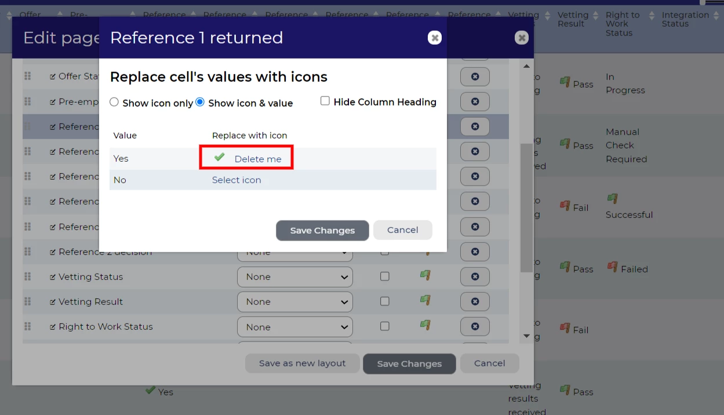Viewport: 724px width, 415px height.
Task: Click edit pencil icon next to Vetting Result
Action: (x=53, y=302)
